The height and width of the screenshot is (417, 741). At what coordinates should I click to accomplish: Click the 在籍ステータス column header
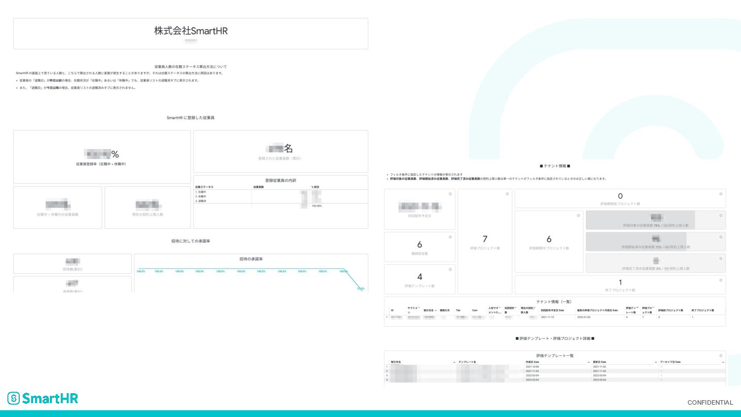pyautogui.click(x=204, y=187)
